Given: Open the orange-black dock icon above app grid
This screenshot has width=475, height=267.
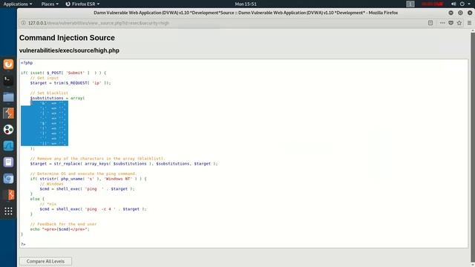Looking at the screenshot, I should tap(8, 195).
